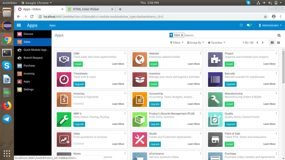
Task: Go back with Chrome's back arrow
Action: pyautogui.click(x=18, y=16)
